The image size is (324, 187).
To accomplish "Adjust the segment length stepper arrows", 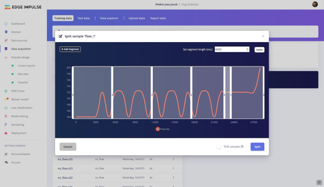I will pyautogui.click(x=247, y=49).
